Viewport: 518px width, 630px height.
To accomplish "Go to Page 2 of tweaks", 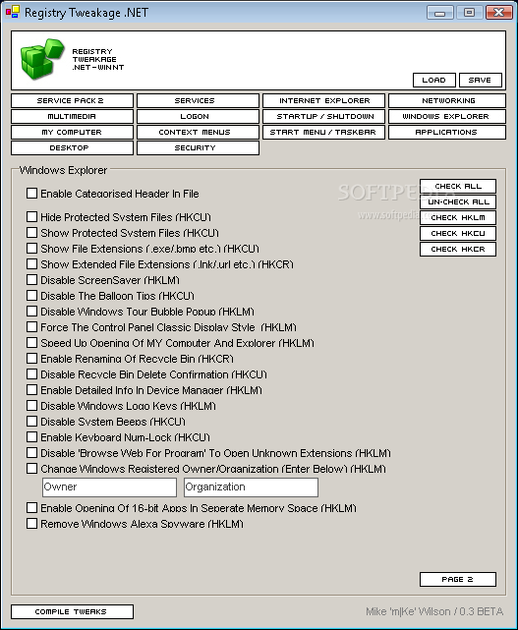I will 458,579.
